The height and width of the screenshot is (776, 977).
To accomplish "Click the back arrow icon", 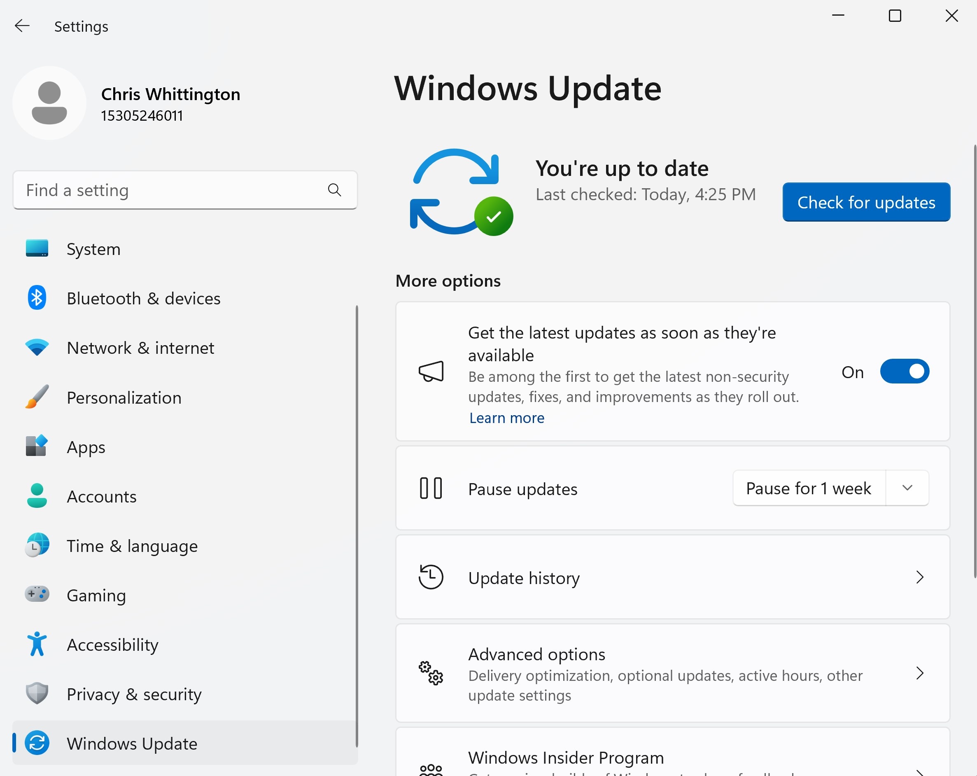I will tap(22, 26).
